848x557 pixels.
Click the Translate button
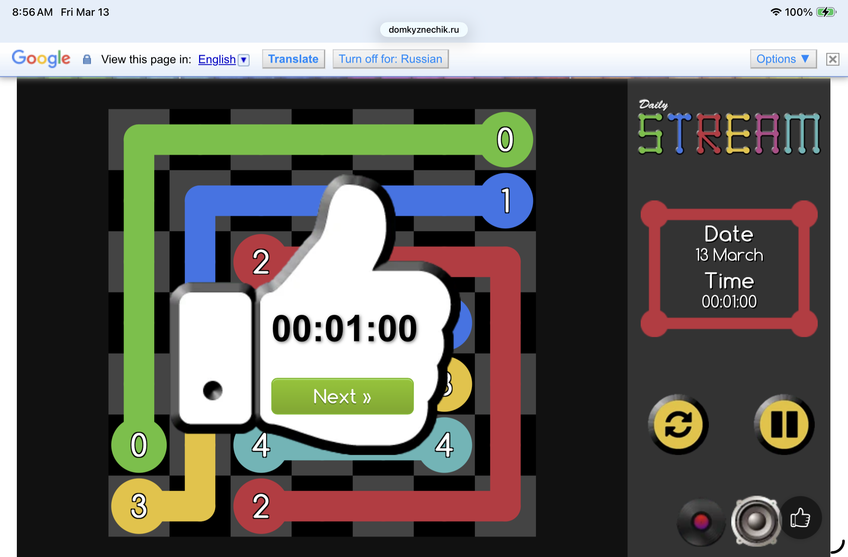pyautogui.click(x=293, y=59)
